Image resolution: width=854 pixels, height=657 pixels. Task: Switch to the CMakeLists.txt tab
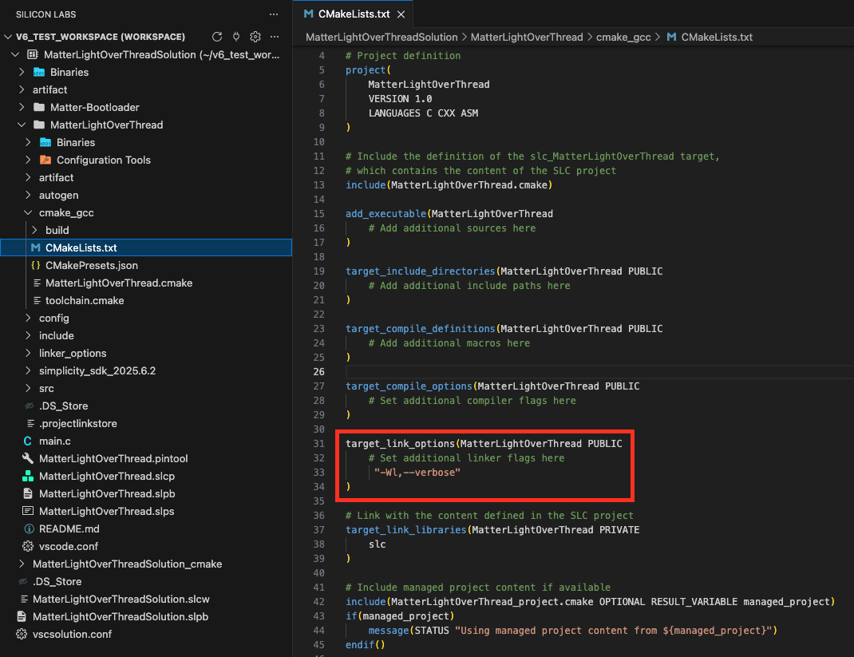(x=353, y=14)
